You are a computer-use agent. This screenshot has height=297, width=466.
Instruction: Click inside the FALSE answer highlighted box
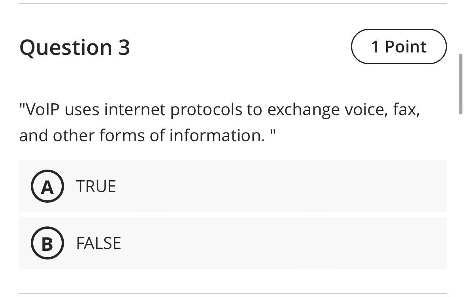pyautogui.click(x=233, y=243)
